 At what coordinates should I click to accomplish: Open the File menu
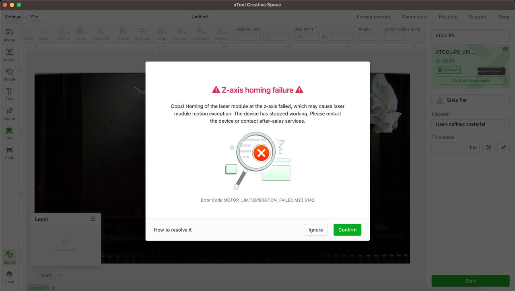pyautogui.click(x=35, y=17)
